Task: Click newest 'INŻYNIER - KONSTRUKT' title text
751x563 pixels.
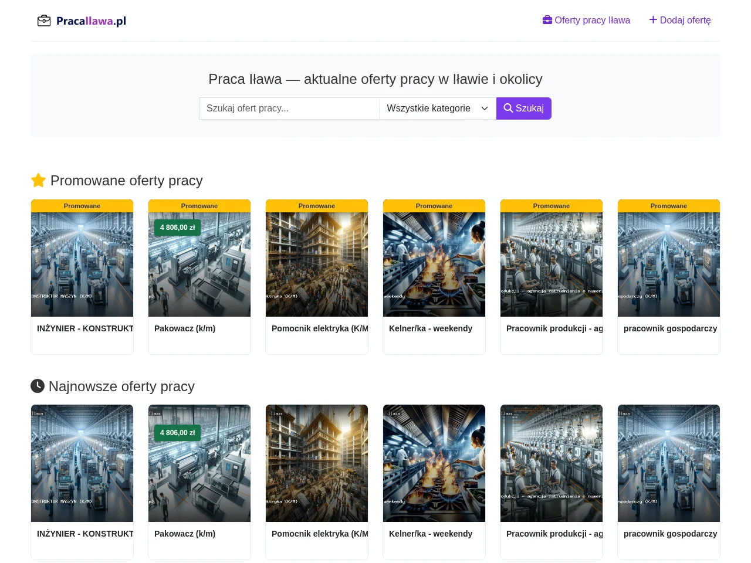Action: click(85, 534)
